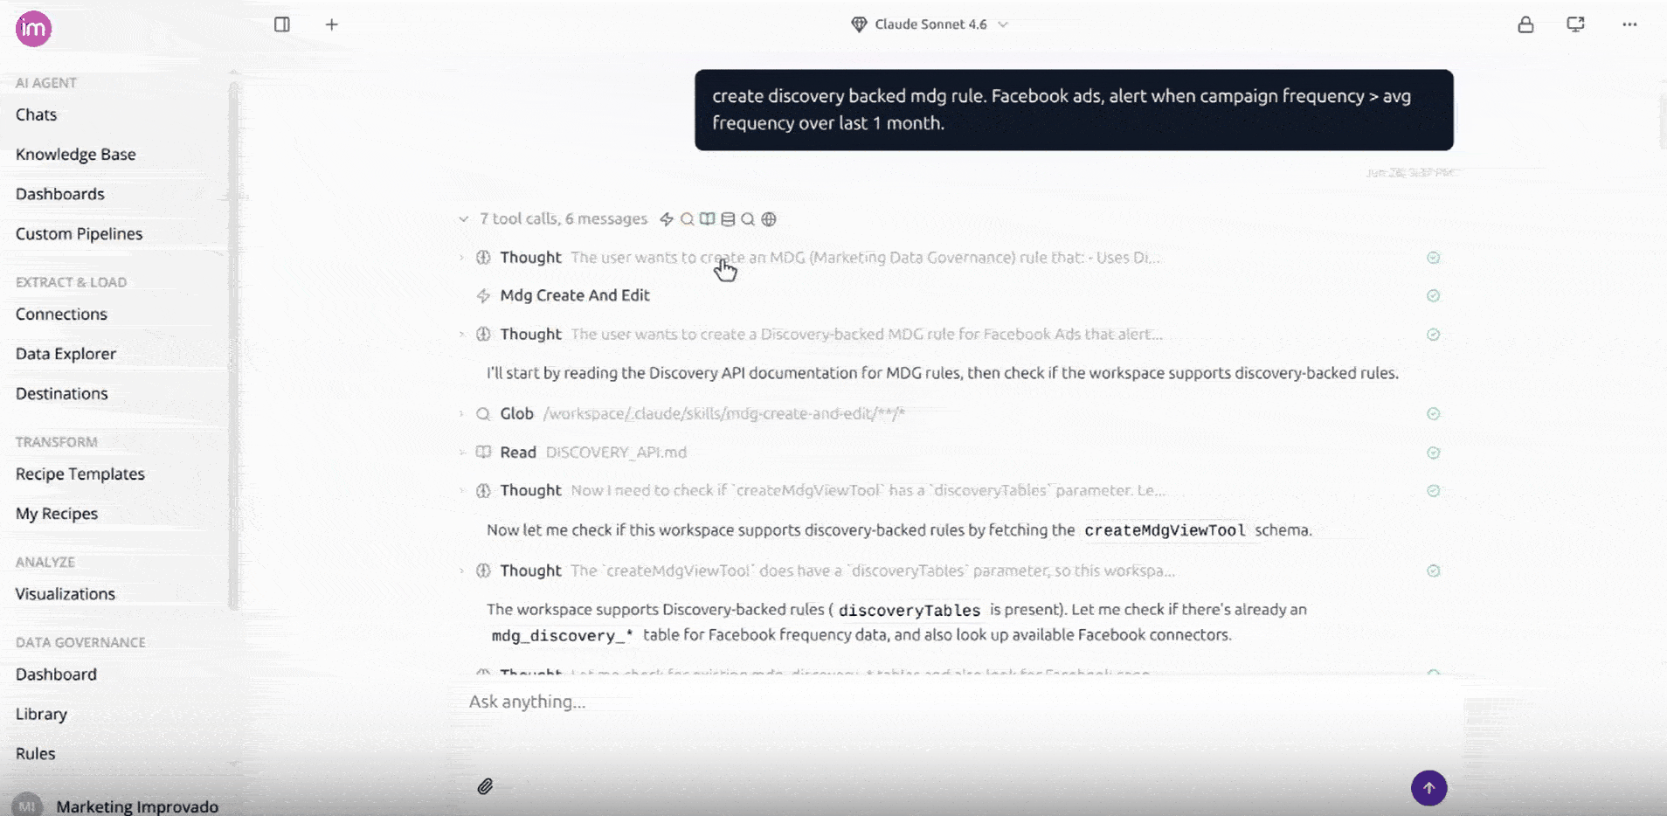Click the diamond icon beside Claude Sonnet 4.6
The height and width of the screenshot is (816, 1667).
click(x=859, y=24)
